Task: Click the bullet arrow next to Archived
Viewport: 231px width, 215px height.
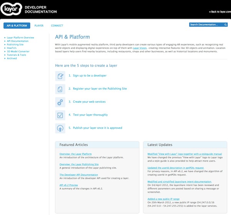Action: pos(5,58)
